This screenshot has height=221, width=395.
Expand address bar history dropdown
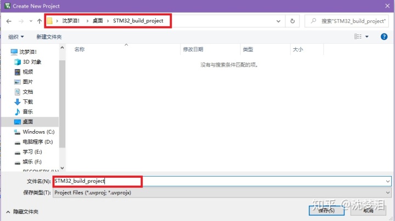tap(278, 21)
